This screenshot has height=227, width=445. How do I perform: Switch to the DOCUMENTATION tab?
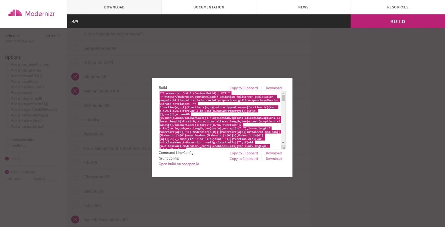209,7
